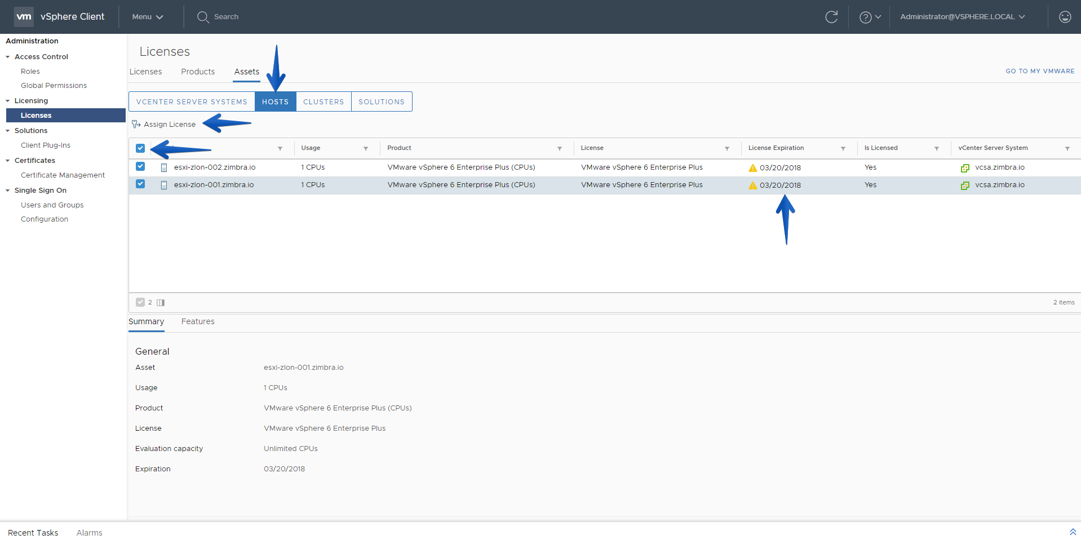The image size is (1081, 539).
Task: Collapse the Licensing tree section
Action: coord(8,101)
